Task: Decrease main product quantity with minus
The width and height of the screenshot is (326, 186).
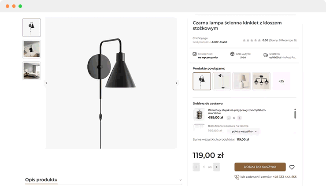Action: pos(196,167)
